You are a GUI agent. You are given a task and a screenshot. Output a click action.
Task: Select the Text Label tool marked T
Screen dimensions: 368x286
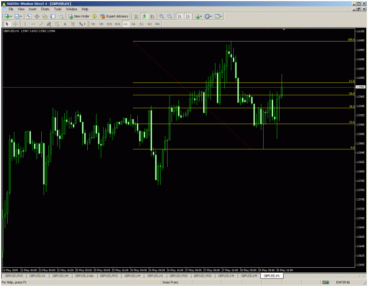pos(73,24)
